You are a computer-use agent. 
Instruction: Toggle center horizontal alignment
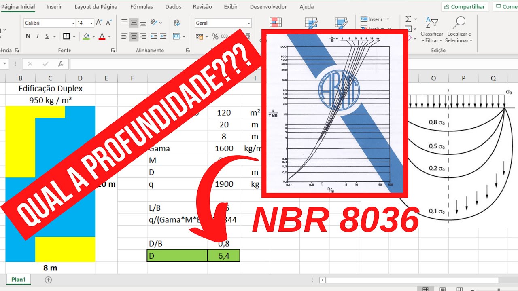point(134,36)
